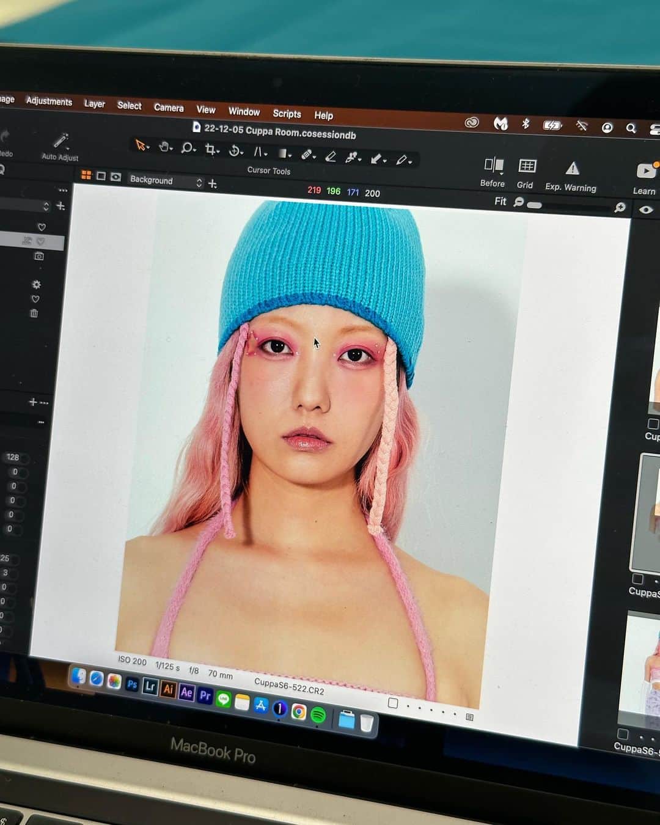
Task: Click the Bluetooth icon in menu bar
Action: [525, 124]
